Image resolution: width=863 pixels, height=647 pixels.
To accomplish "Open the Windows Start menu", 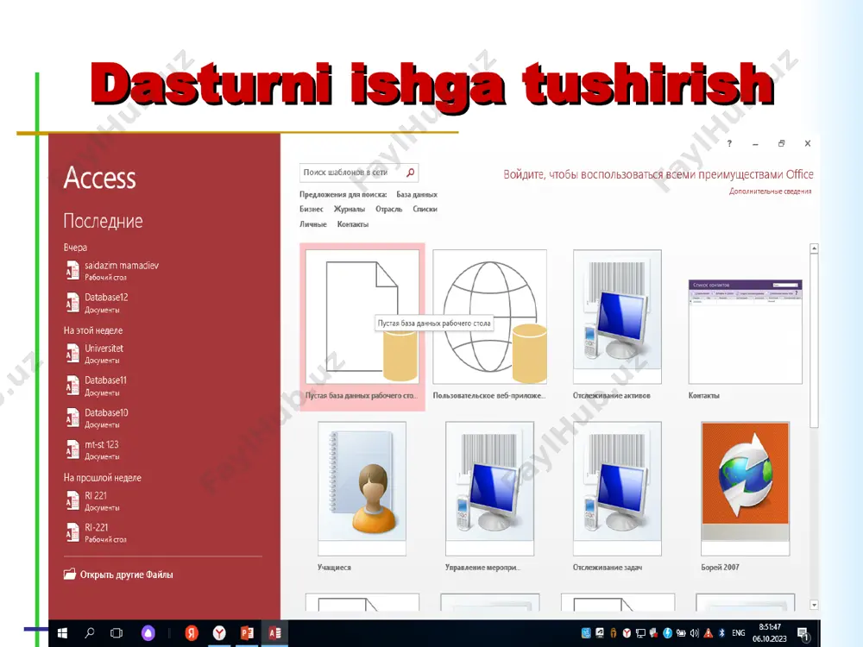I will coord(62,633).
